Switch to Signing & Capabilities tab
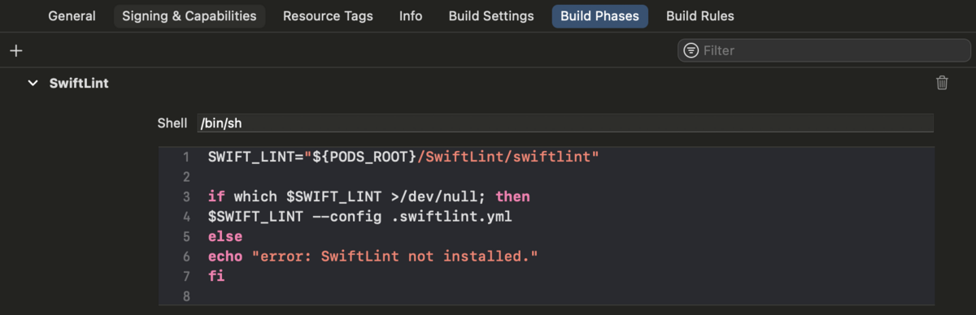This screenshot has height=315, width=976. pos(189,15)
